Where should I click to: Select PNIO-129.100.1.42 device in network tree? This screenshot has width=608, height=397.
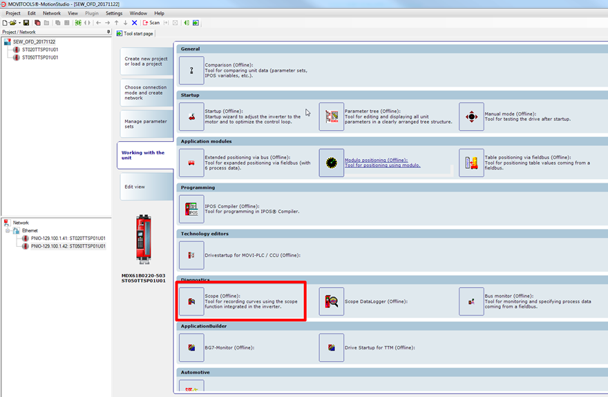pyautogui.click(x=68, y=246)
